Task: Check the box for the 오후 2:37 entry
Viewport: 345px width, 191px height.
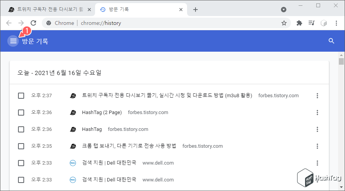Action: point(21,96)
